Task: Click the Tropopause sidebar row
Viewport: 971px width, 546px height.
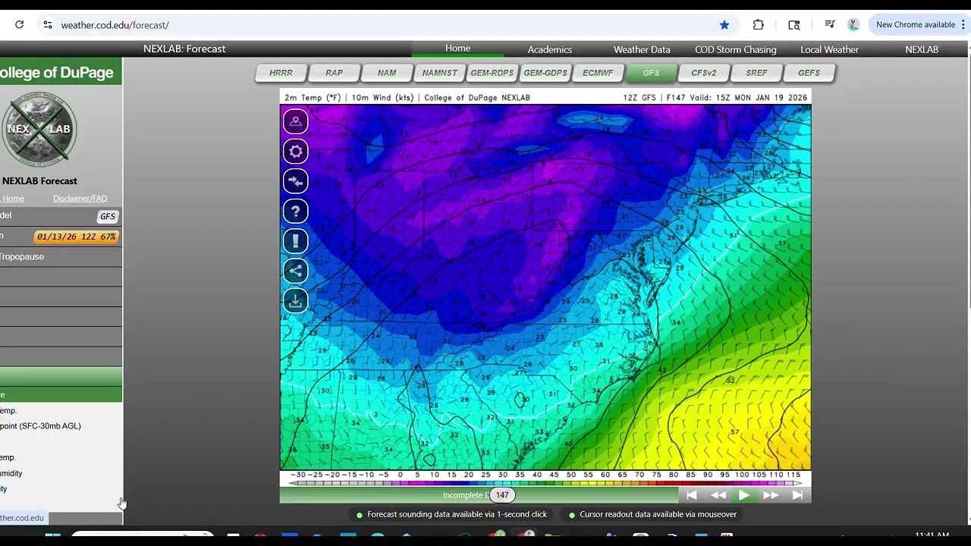Action: pos(61,257)
